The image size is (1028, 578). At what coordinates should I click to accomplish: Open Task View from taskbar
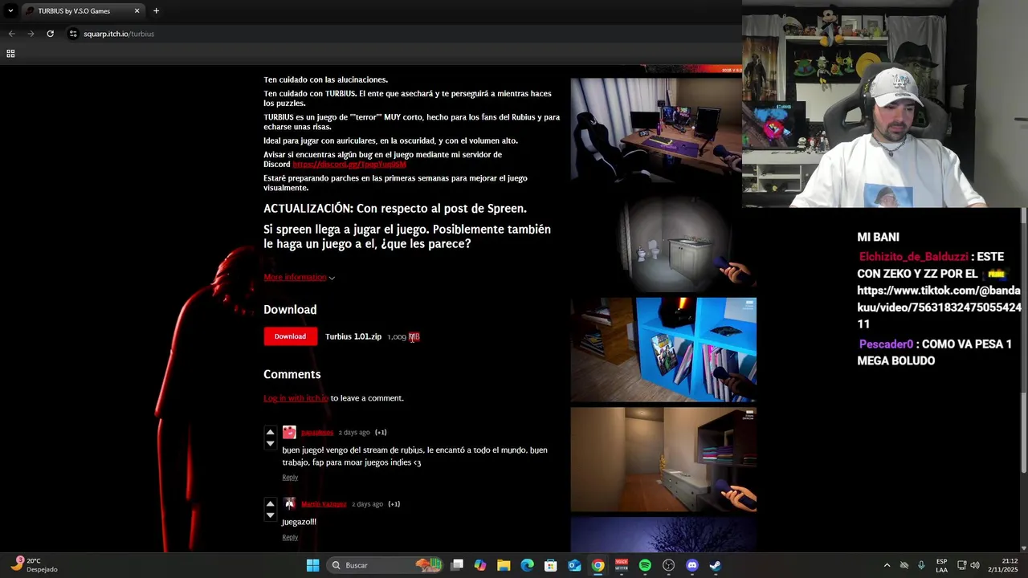(457, 565)
